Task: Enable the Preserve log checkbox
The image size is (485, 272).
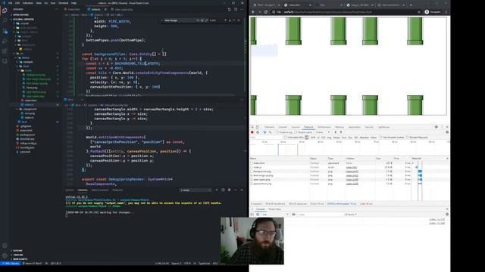Action: click(277, 132)
